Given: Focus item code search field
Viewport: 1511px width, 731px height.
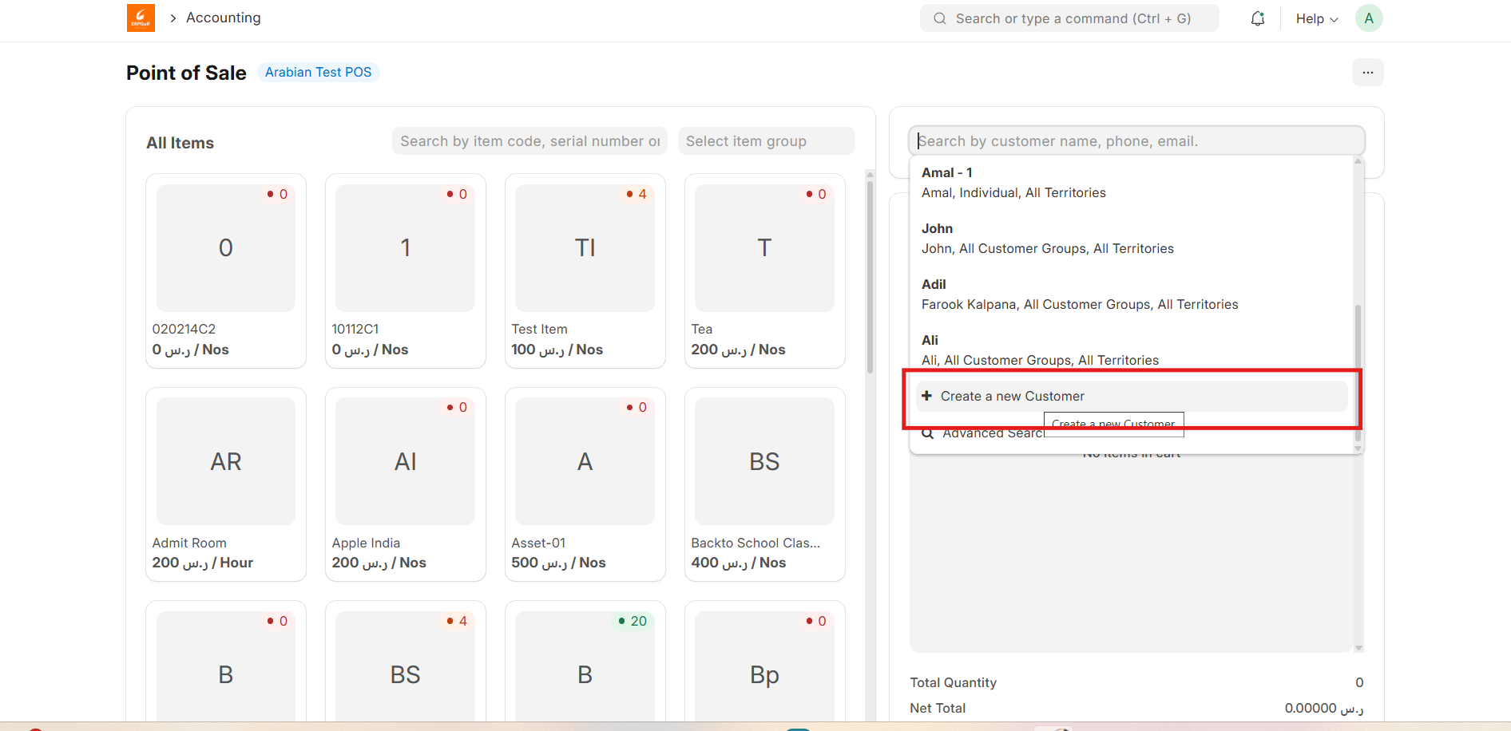Looking at the screenshot, I should (x=530, y=141).
